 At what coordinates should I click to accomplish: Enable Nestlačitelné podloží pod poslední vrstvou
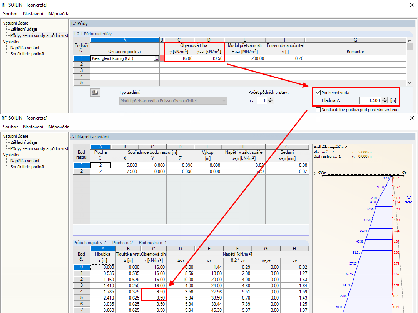click(x=318, y=110)
